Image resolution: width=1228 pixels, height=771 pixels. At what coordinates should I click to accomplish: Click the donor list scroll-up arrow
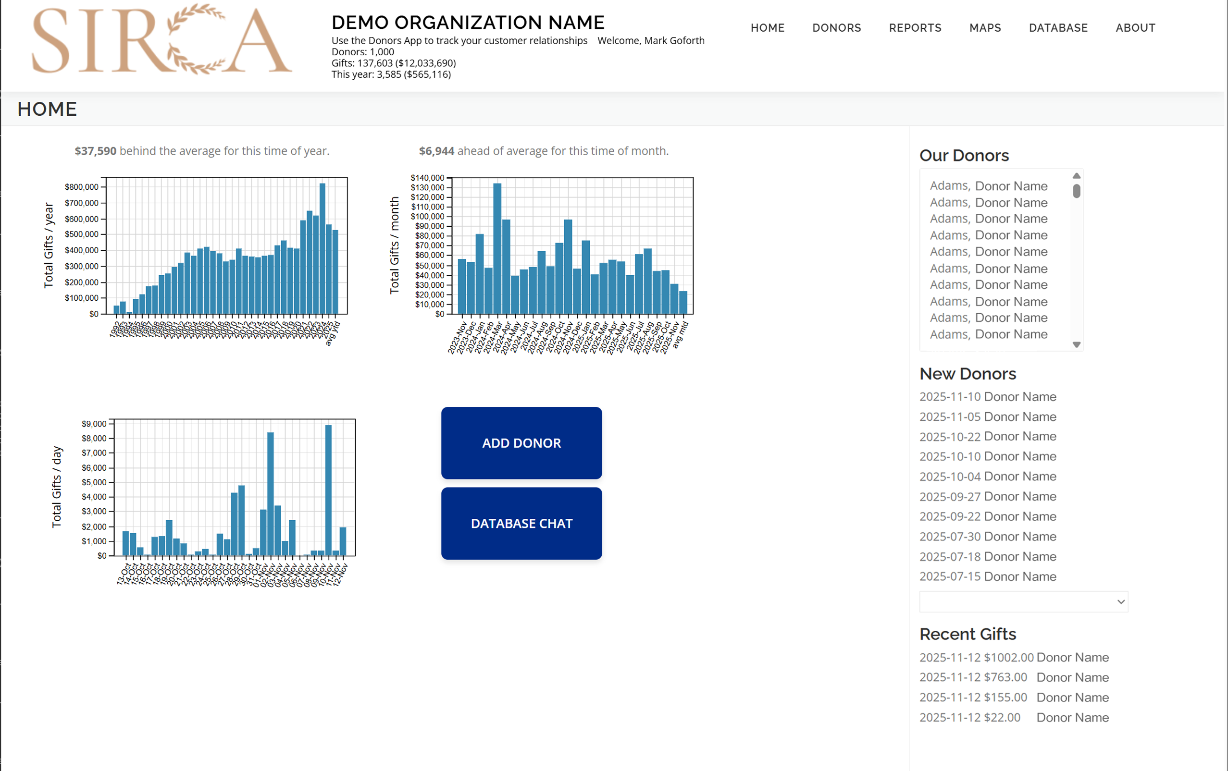point(1076,176)
